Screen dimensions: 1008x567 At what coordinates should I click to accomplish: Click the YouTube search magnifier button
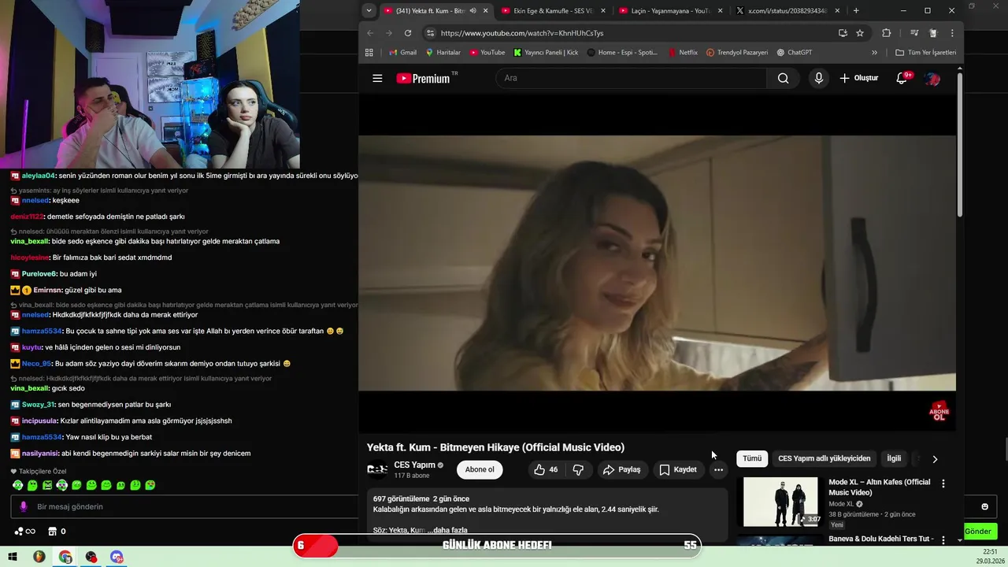coord(783,78)
